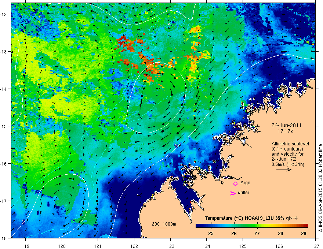Select the '17:17Z' time text
The height and width of the screenshot is (249, 323).
point(285,131)
